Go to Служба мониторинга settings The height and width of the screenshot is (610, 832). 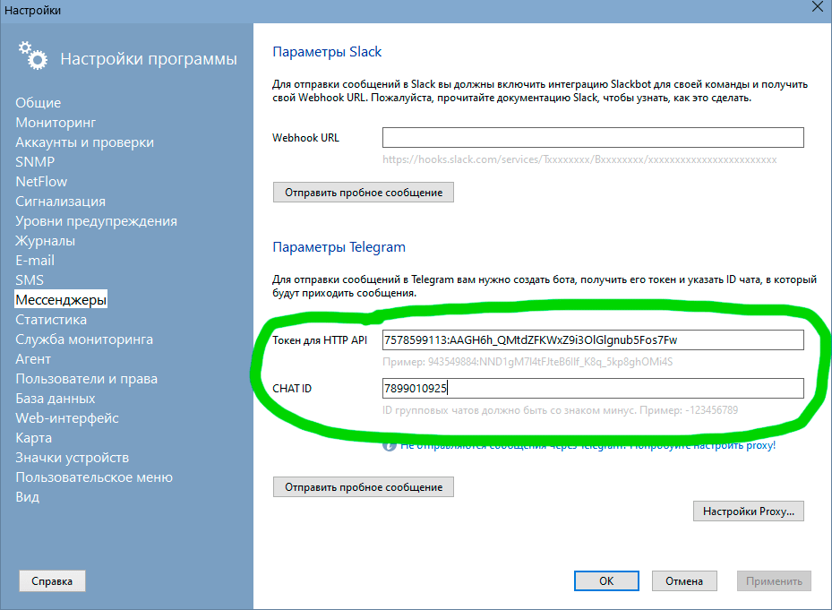click(84, 339)
